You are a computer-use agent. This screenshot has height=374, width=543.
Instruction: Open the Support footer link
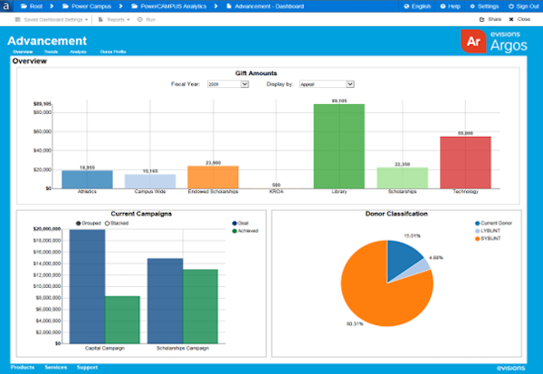click(x=87, y=368)
